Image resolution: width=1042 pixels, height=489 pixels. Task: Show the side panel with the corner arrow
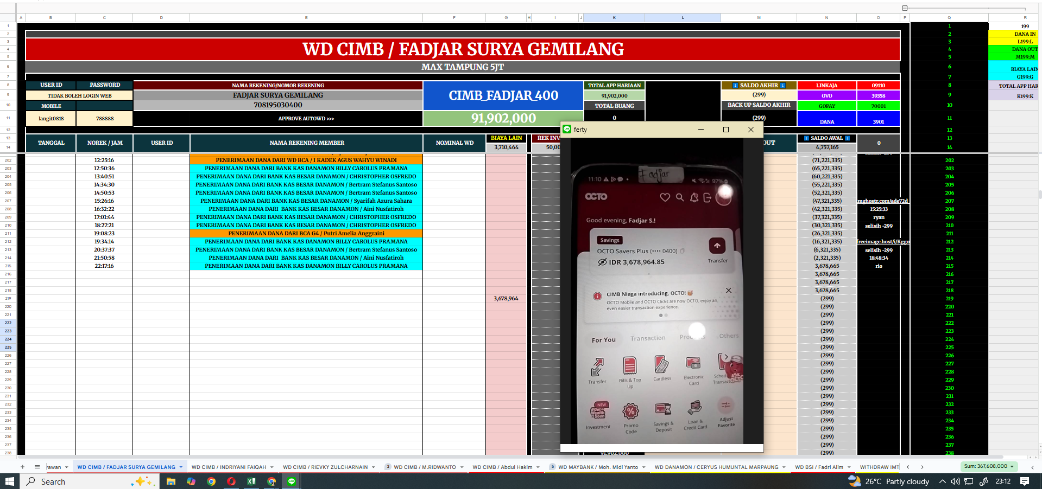click(x=1032, y=467)
